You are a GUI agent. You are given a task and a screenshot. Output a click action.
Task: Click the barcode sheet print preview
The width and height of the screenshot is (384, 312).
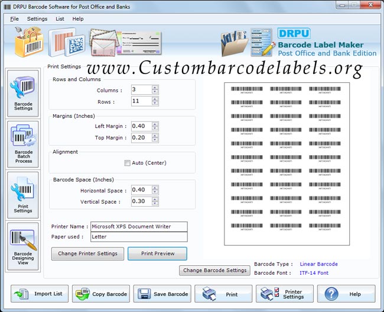coord(287,164)
